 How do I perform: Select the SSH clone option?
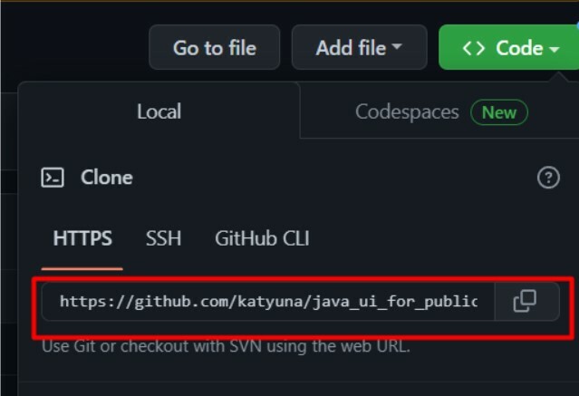(163, 238)
